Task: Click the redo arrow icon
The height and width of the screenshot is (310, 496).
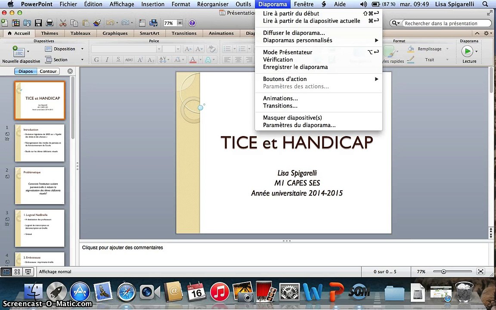Action: tap(125, 23)
